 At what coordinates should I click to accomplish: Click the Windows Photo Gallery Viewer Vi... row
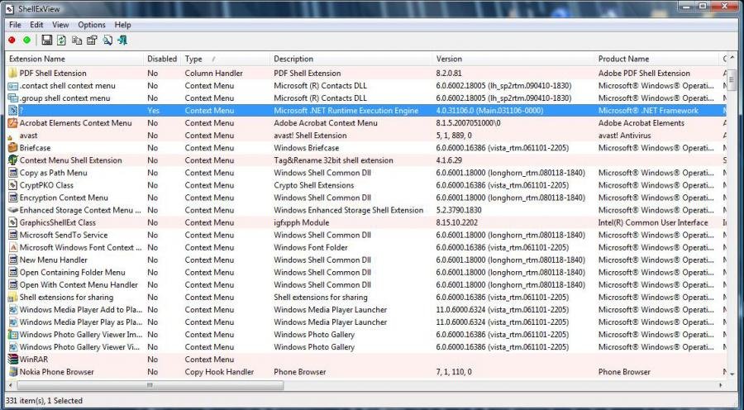(366, 347)
